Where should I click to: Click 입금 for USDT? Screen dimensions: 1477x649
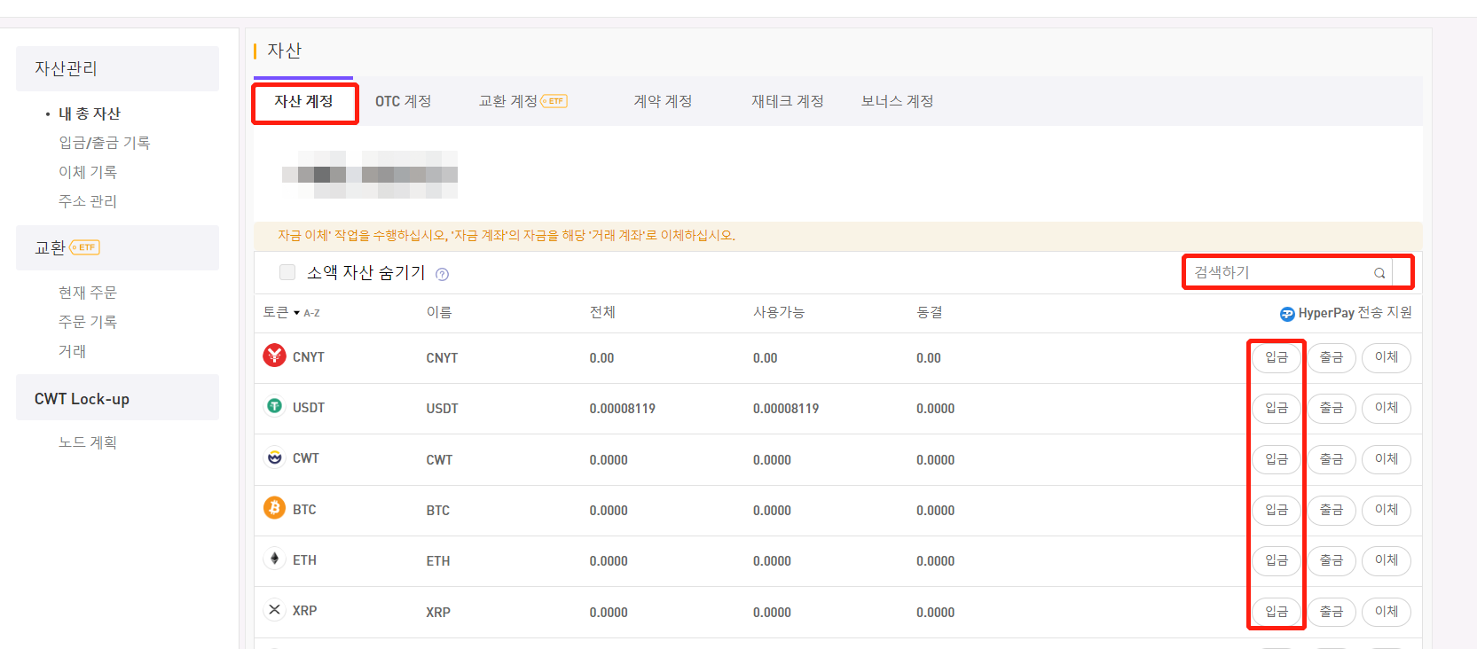1277,408
